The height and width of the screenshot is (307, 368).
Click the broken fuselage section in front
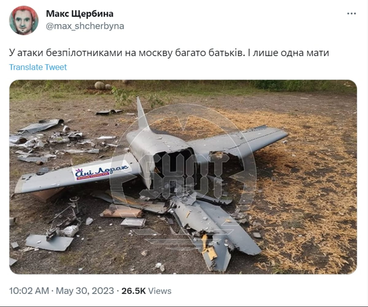(x=215, y=227)
